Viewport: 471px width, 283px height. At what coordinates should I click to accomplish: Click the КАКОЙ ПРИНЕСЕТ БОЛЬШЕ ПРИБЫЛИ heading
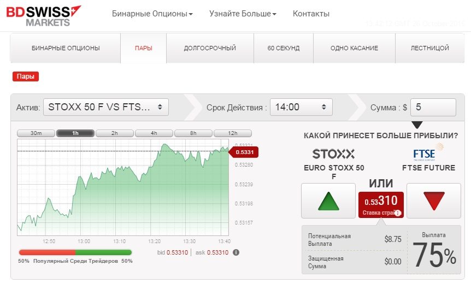(381, 135)
